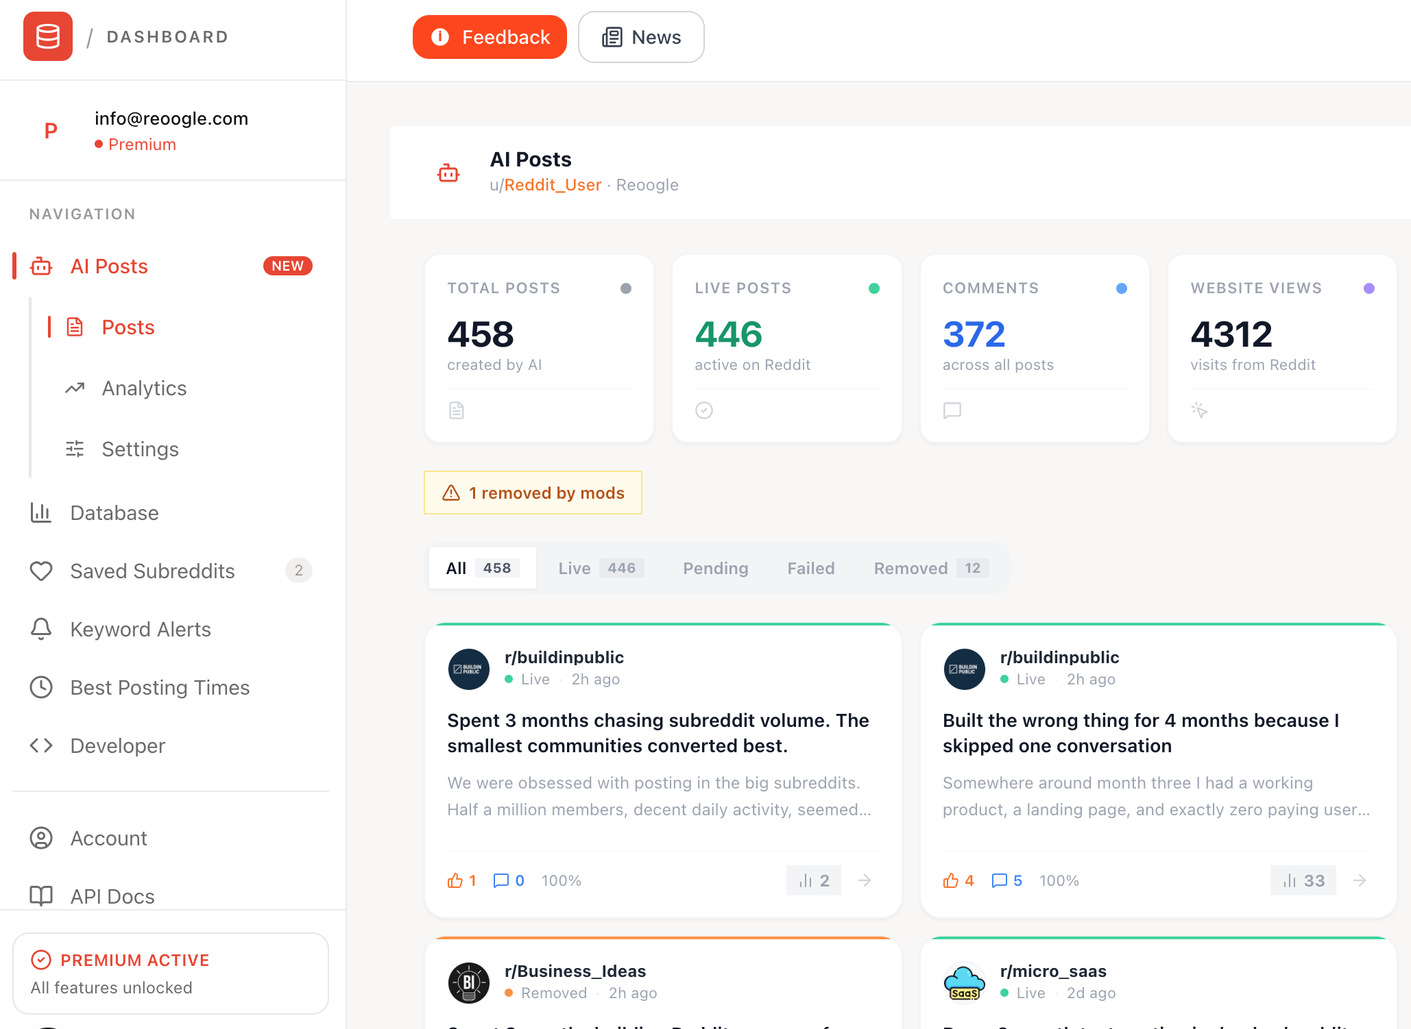
Task: Click the r/Business_Ideas avatar thumbnail
Action: click(469, 983)
